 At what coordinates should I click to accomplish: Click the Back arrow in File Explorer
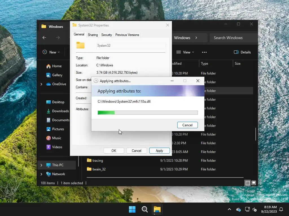point(44,38)
